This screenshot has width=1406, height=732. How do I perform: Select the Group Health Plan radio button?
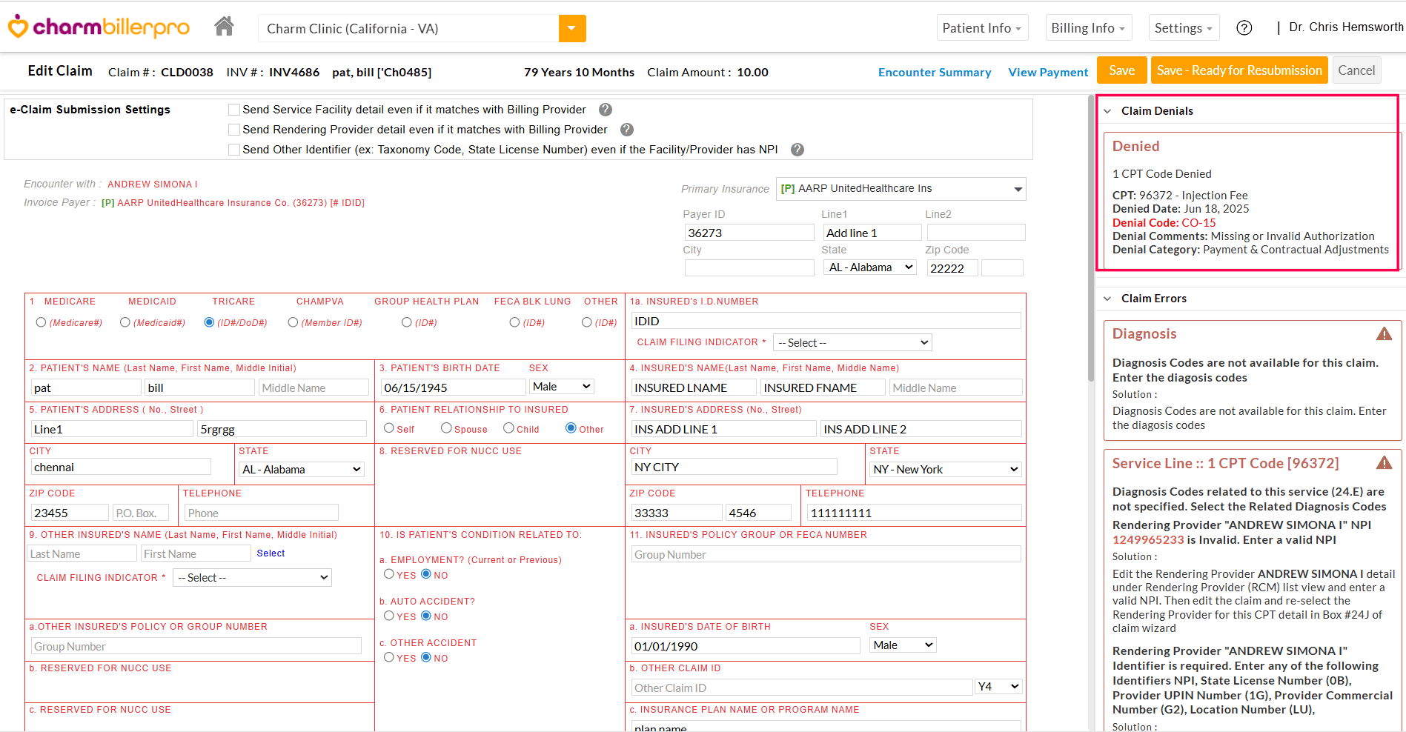(406, 322)
